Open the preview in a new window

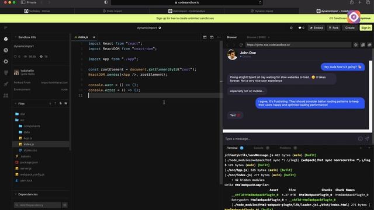369,45
